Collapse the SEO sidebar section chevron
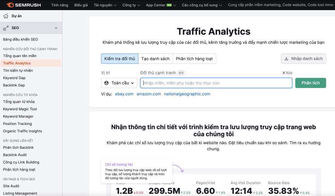This screenshot has height=196, width=335. point(56,28)
